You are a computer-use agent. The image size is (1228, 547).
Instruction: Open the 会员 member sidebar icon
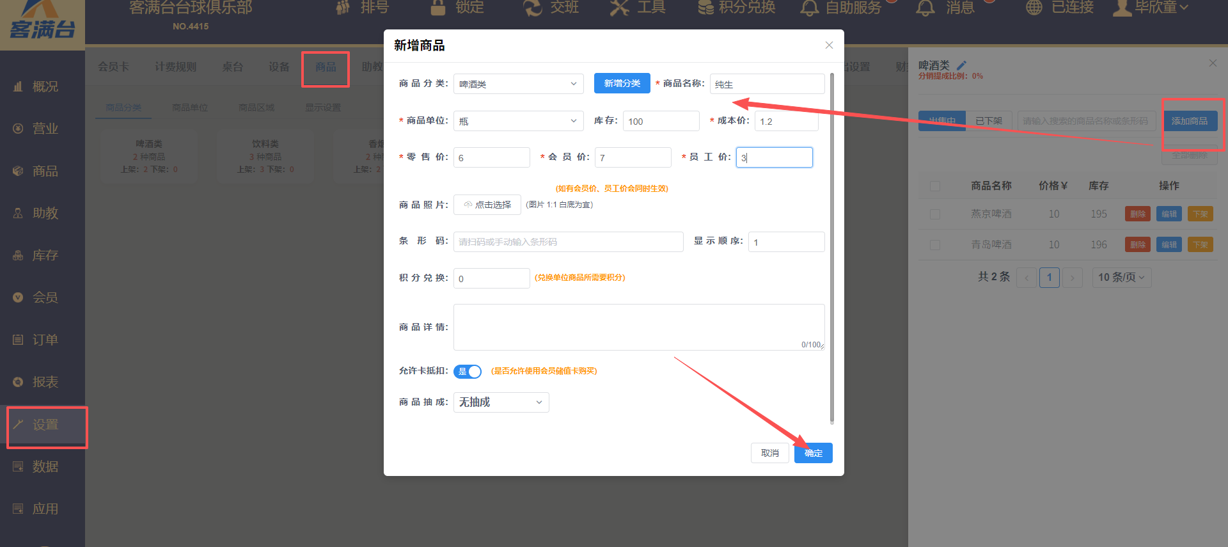click(x=19, y=297)
